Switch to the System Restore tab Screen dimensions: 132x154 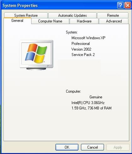26,15
